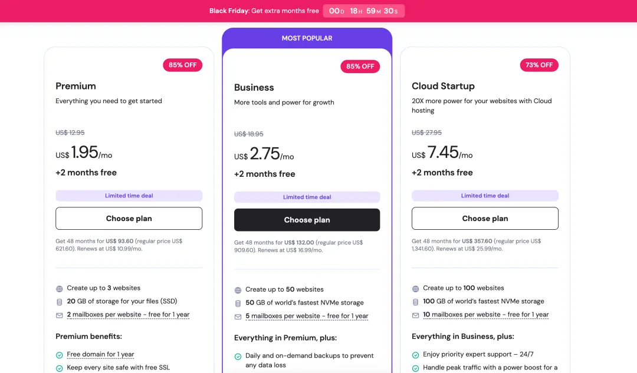Open the 5 mailboxes per website link

[x=307, y=316]
